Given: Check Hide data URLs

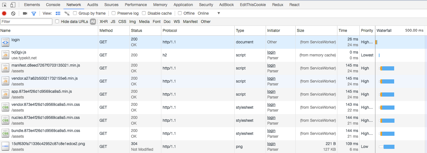Looking at the screenshot, I should [x=57, y=22].
